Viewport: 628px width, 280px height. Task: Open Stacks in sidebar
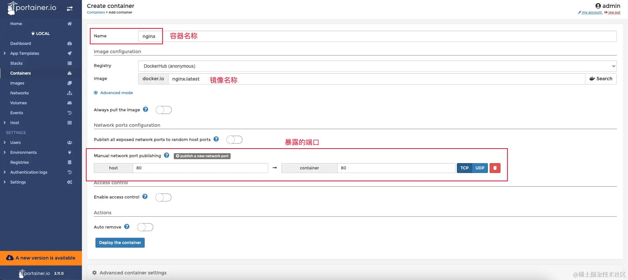pyautogui.click(x=16, y=63)
